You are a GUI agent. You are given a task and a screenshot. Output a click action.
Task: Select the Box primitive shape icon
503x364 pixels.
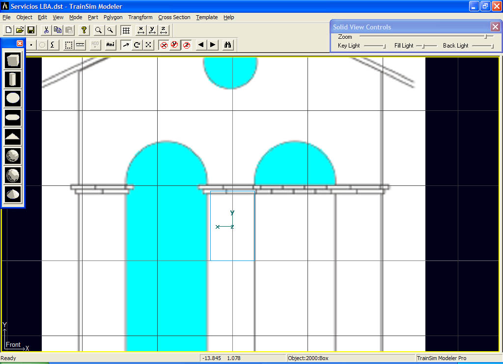pyautogui.click(x=13, y=60)
